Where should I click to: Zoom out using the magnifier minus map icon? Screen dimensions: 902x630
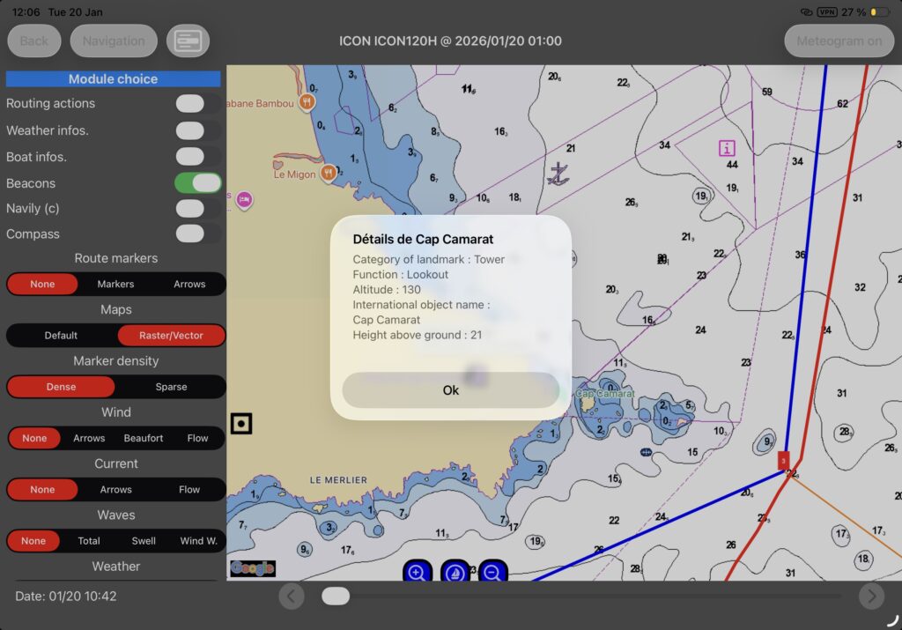click(493, 571)
